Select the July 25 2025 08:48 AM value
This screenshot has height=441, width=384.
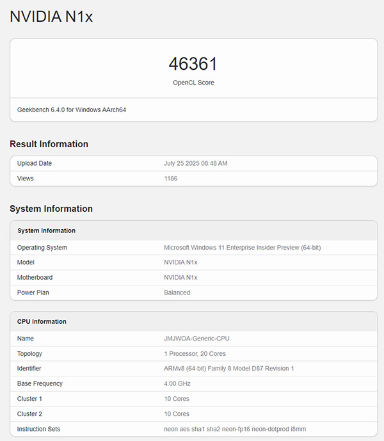coord(195,163)
